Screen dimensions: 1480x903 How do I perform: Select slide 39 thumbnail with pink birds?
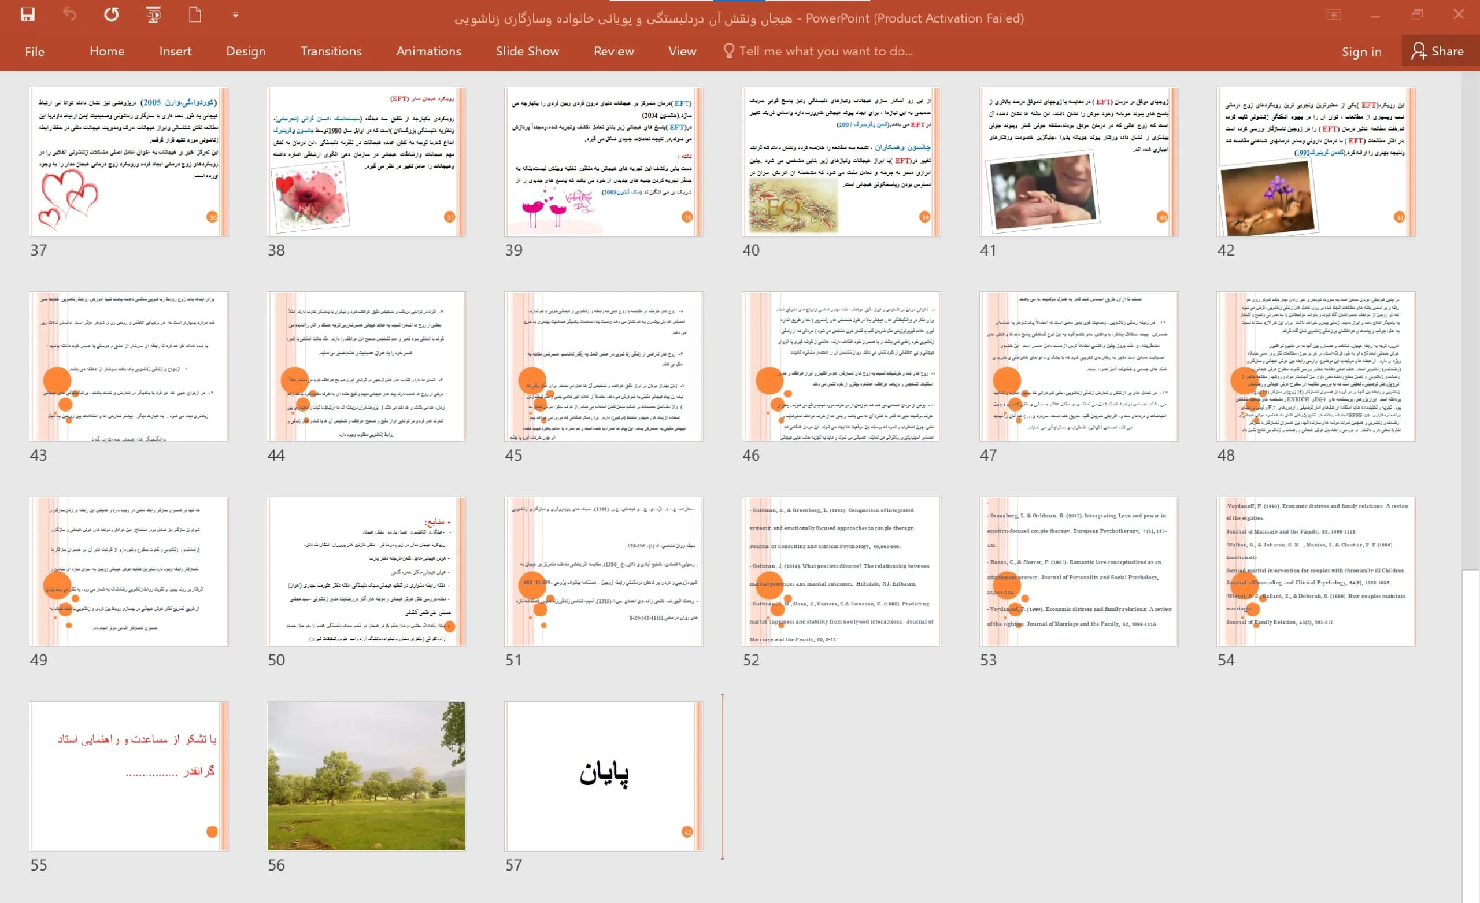[604, 162]
